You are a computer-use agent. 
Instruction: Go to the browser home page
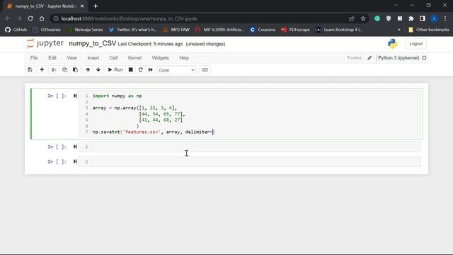(42, 18)
